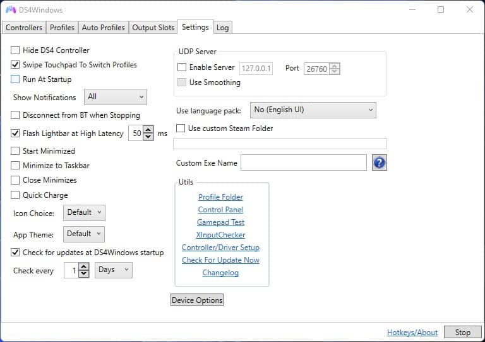
Task: Open App Theme dropdown
Action: [84, 234]
